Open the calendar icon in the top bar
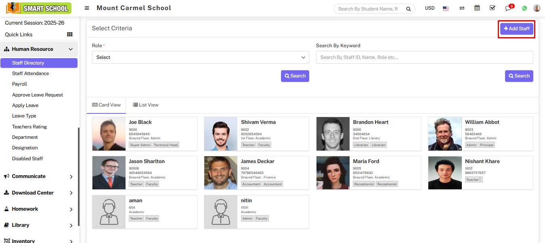This screenshot has height=243, width=545. coord(477,8)
